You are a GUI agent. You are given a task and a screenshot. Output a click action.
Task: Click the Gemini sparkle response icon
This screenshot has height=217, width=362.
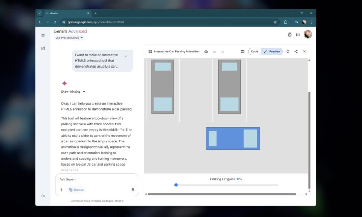(x=64, y=83)
